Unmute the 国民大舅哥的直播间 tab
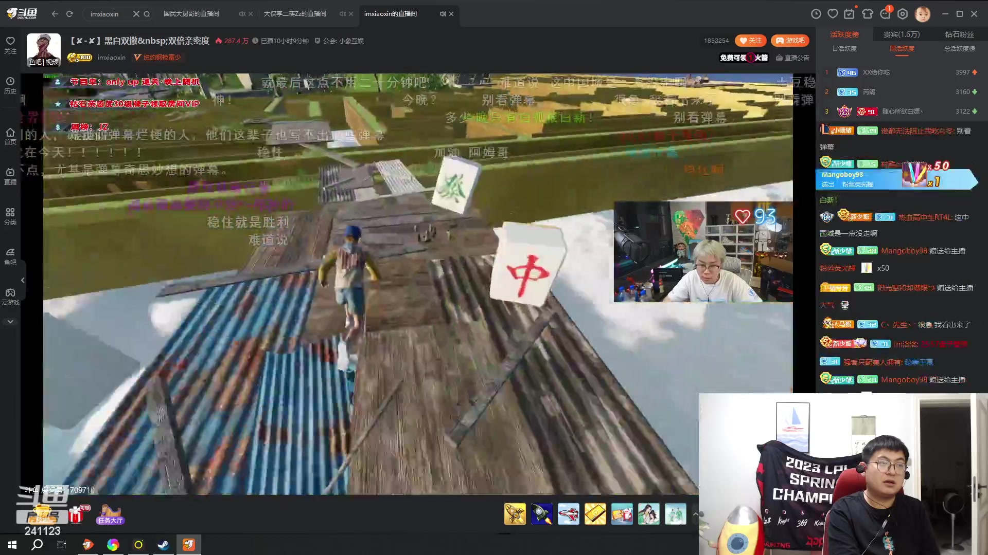The image size is (988, 555). [242, 14]
